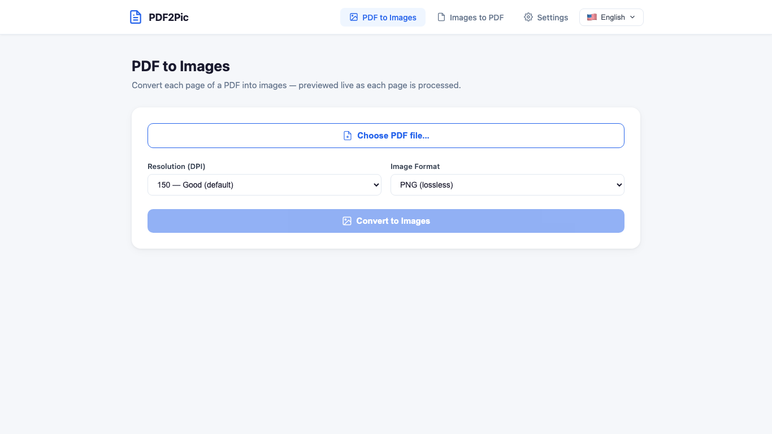Viewport: 772px width, 434px height.
Task: Click the PDF to Images page heading
Action: [x=181, y=66]
